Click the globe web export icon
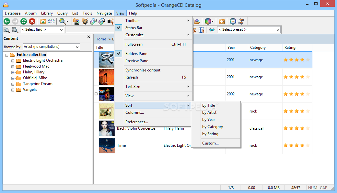The height and width of the screenshot is (193, 337). pos(233,21)
